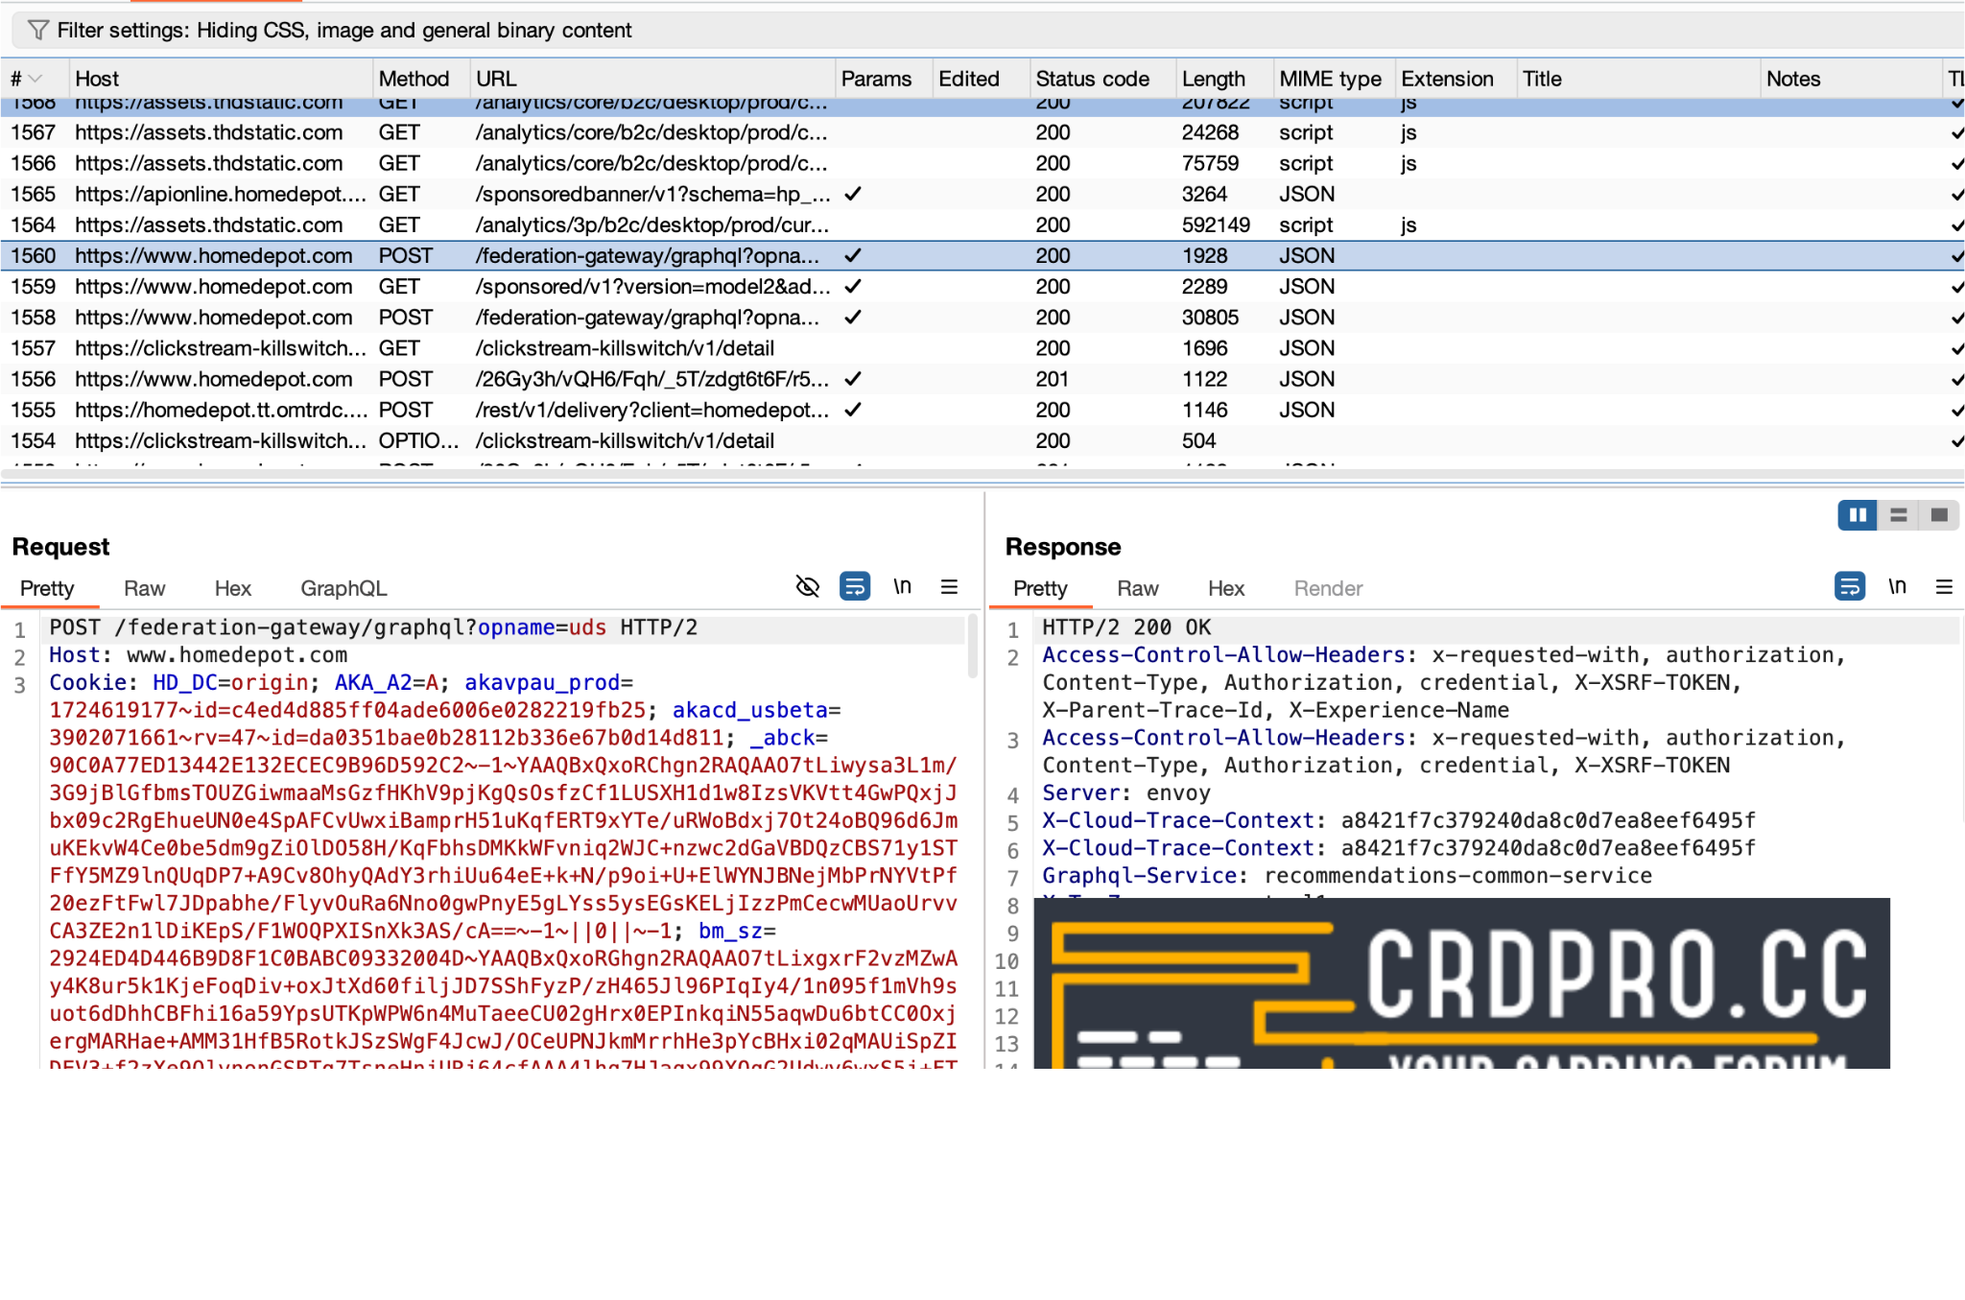Select row 1558 federation-gateway POST request
Image resolution: width=1965 pixels, height=1300 pixels.
(982, 317)
